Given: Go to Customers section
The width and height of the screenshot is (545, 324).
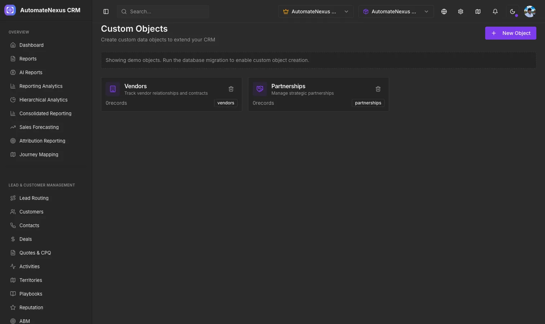Looking at the screenshot, I should point(46,212).
